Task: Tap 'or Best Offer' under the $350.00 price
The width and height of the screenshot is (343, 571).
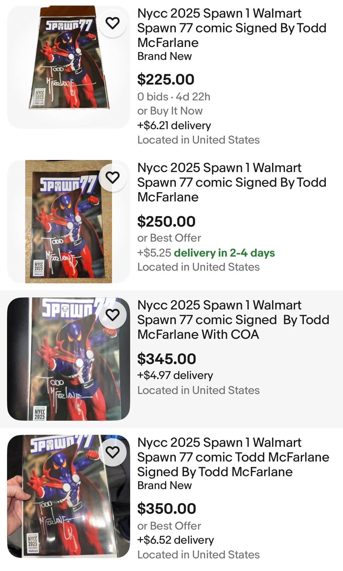Action: (169, 526)
